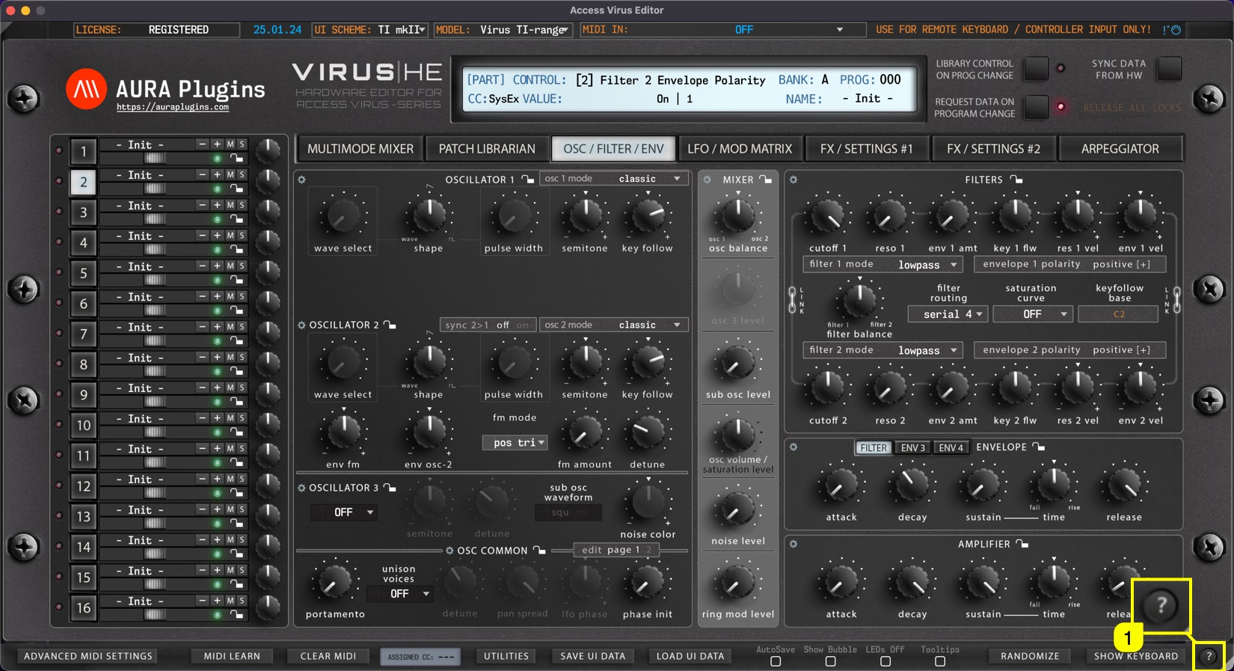Click the lock icon beside the Oscillator 1 title

point(527,180)
